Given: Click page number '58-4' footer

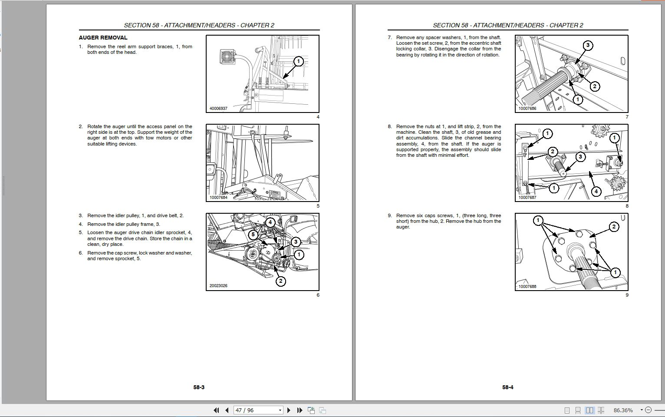Looking at the screenshot, I should [508, 387].
